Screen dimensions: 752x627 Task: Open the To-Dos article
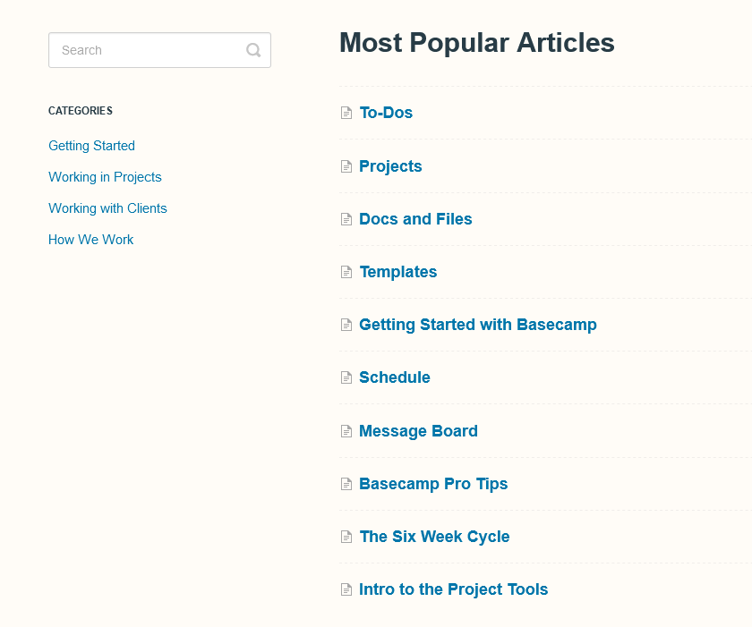pos(385,113)
